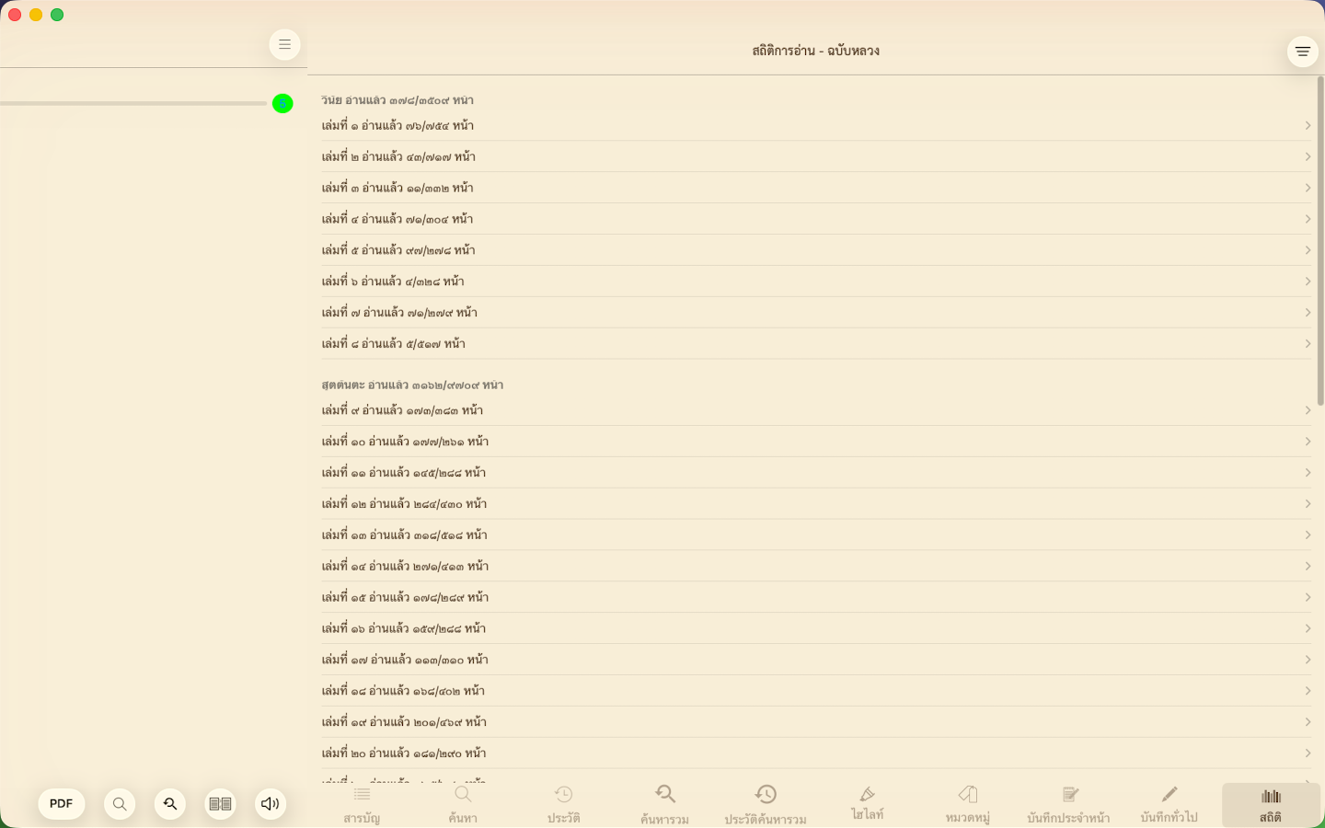Expand the chevron on row เล่มที่ ๙
Screen dimensions: 1325x828
1308,410
